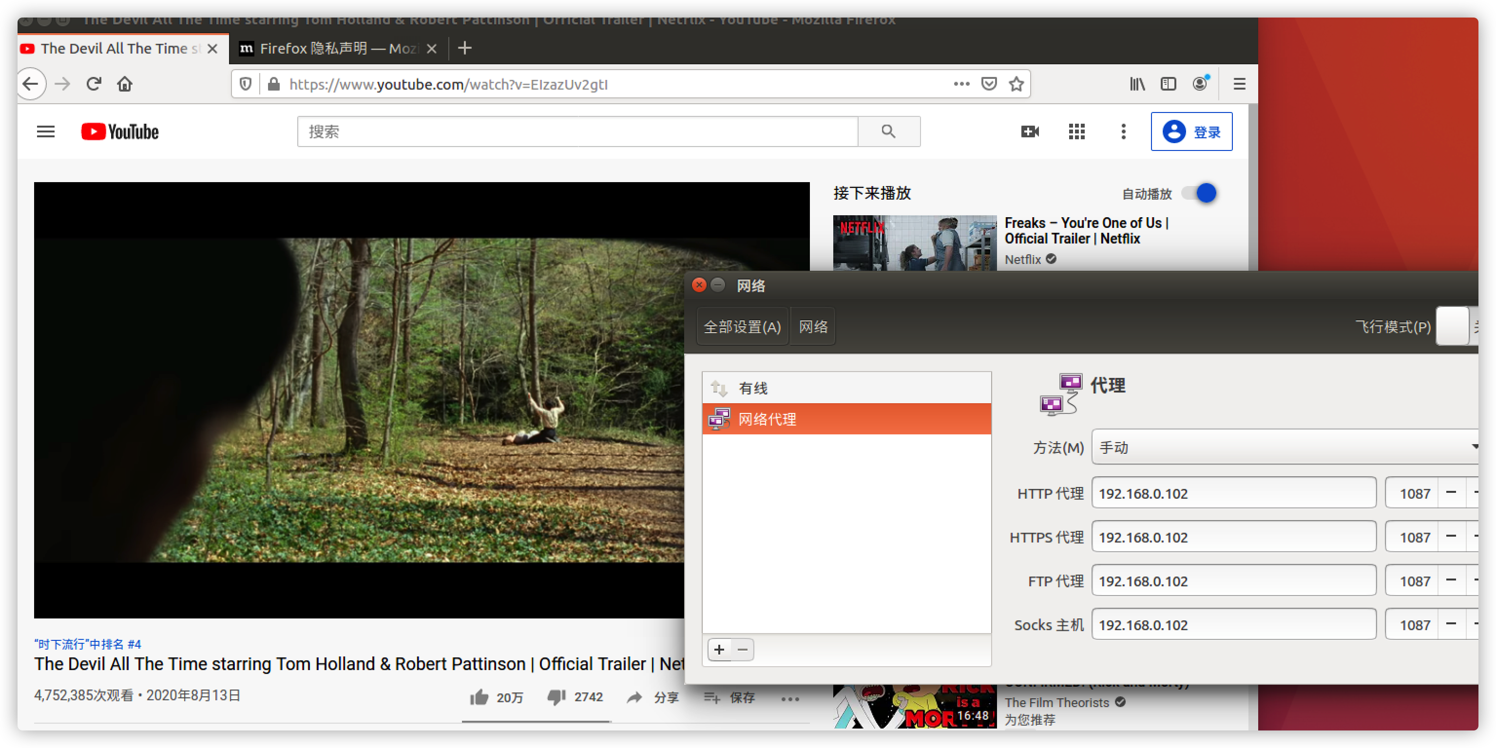
Task: Remove network connection with minus
Action: click(x=743, y=649)
